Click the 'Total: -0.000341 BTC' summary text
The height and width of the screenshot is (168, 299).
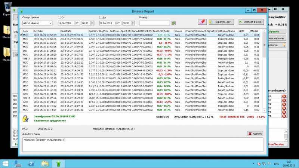232,117
